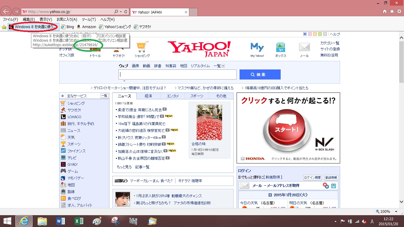Screen dimensions: 404x227
Task: Click the scrollbar down arrow
Action: (x=401, y=202)
